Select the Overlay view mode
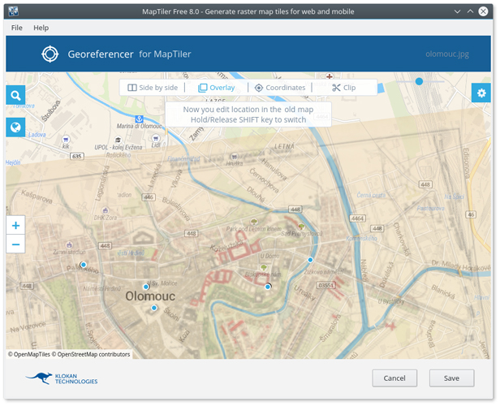Screen dimensions: 500x406 point(217,88)
